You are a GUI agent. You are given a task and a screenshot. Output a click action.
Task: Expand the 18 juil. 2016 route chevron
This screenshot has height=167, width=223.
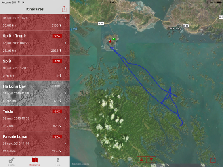coord(65,18)
